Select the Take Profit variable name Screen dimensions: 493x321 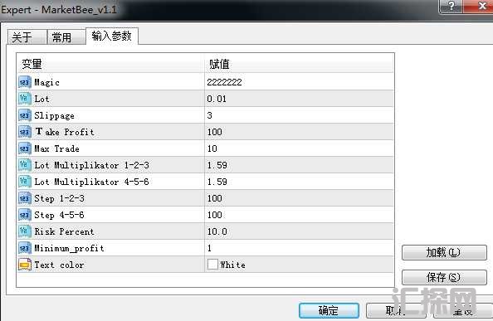(x=65, y=132)
